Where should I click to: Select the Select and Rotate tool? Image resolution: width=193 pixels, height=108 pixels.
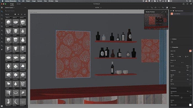pos(2,19)
